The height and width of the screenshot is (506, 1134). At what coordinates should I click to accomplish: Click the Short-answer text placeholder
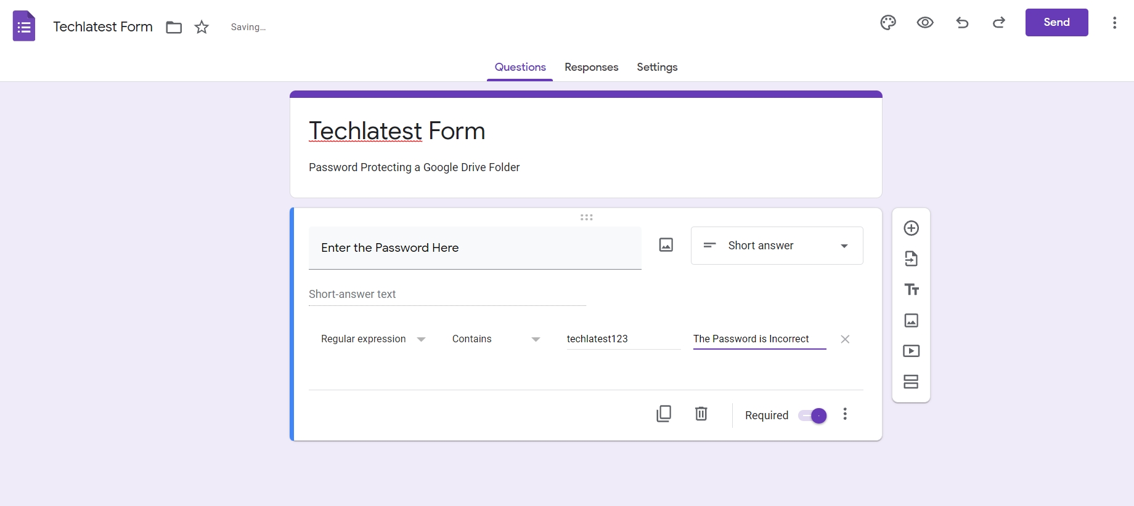[352, 294]
